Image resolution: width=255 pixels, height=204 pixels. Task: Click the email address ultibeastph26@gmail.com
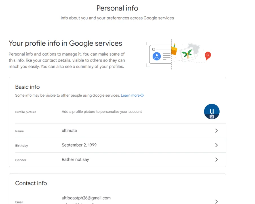[86, 198]
